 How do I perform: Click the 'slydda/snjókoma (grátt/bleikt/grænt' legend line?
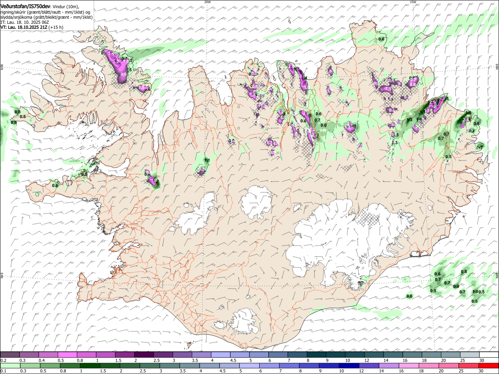tap(46, 18)
